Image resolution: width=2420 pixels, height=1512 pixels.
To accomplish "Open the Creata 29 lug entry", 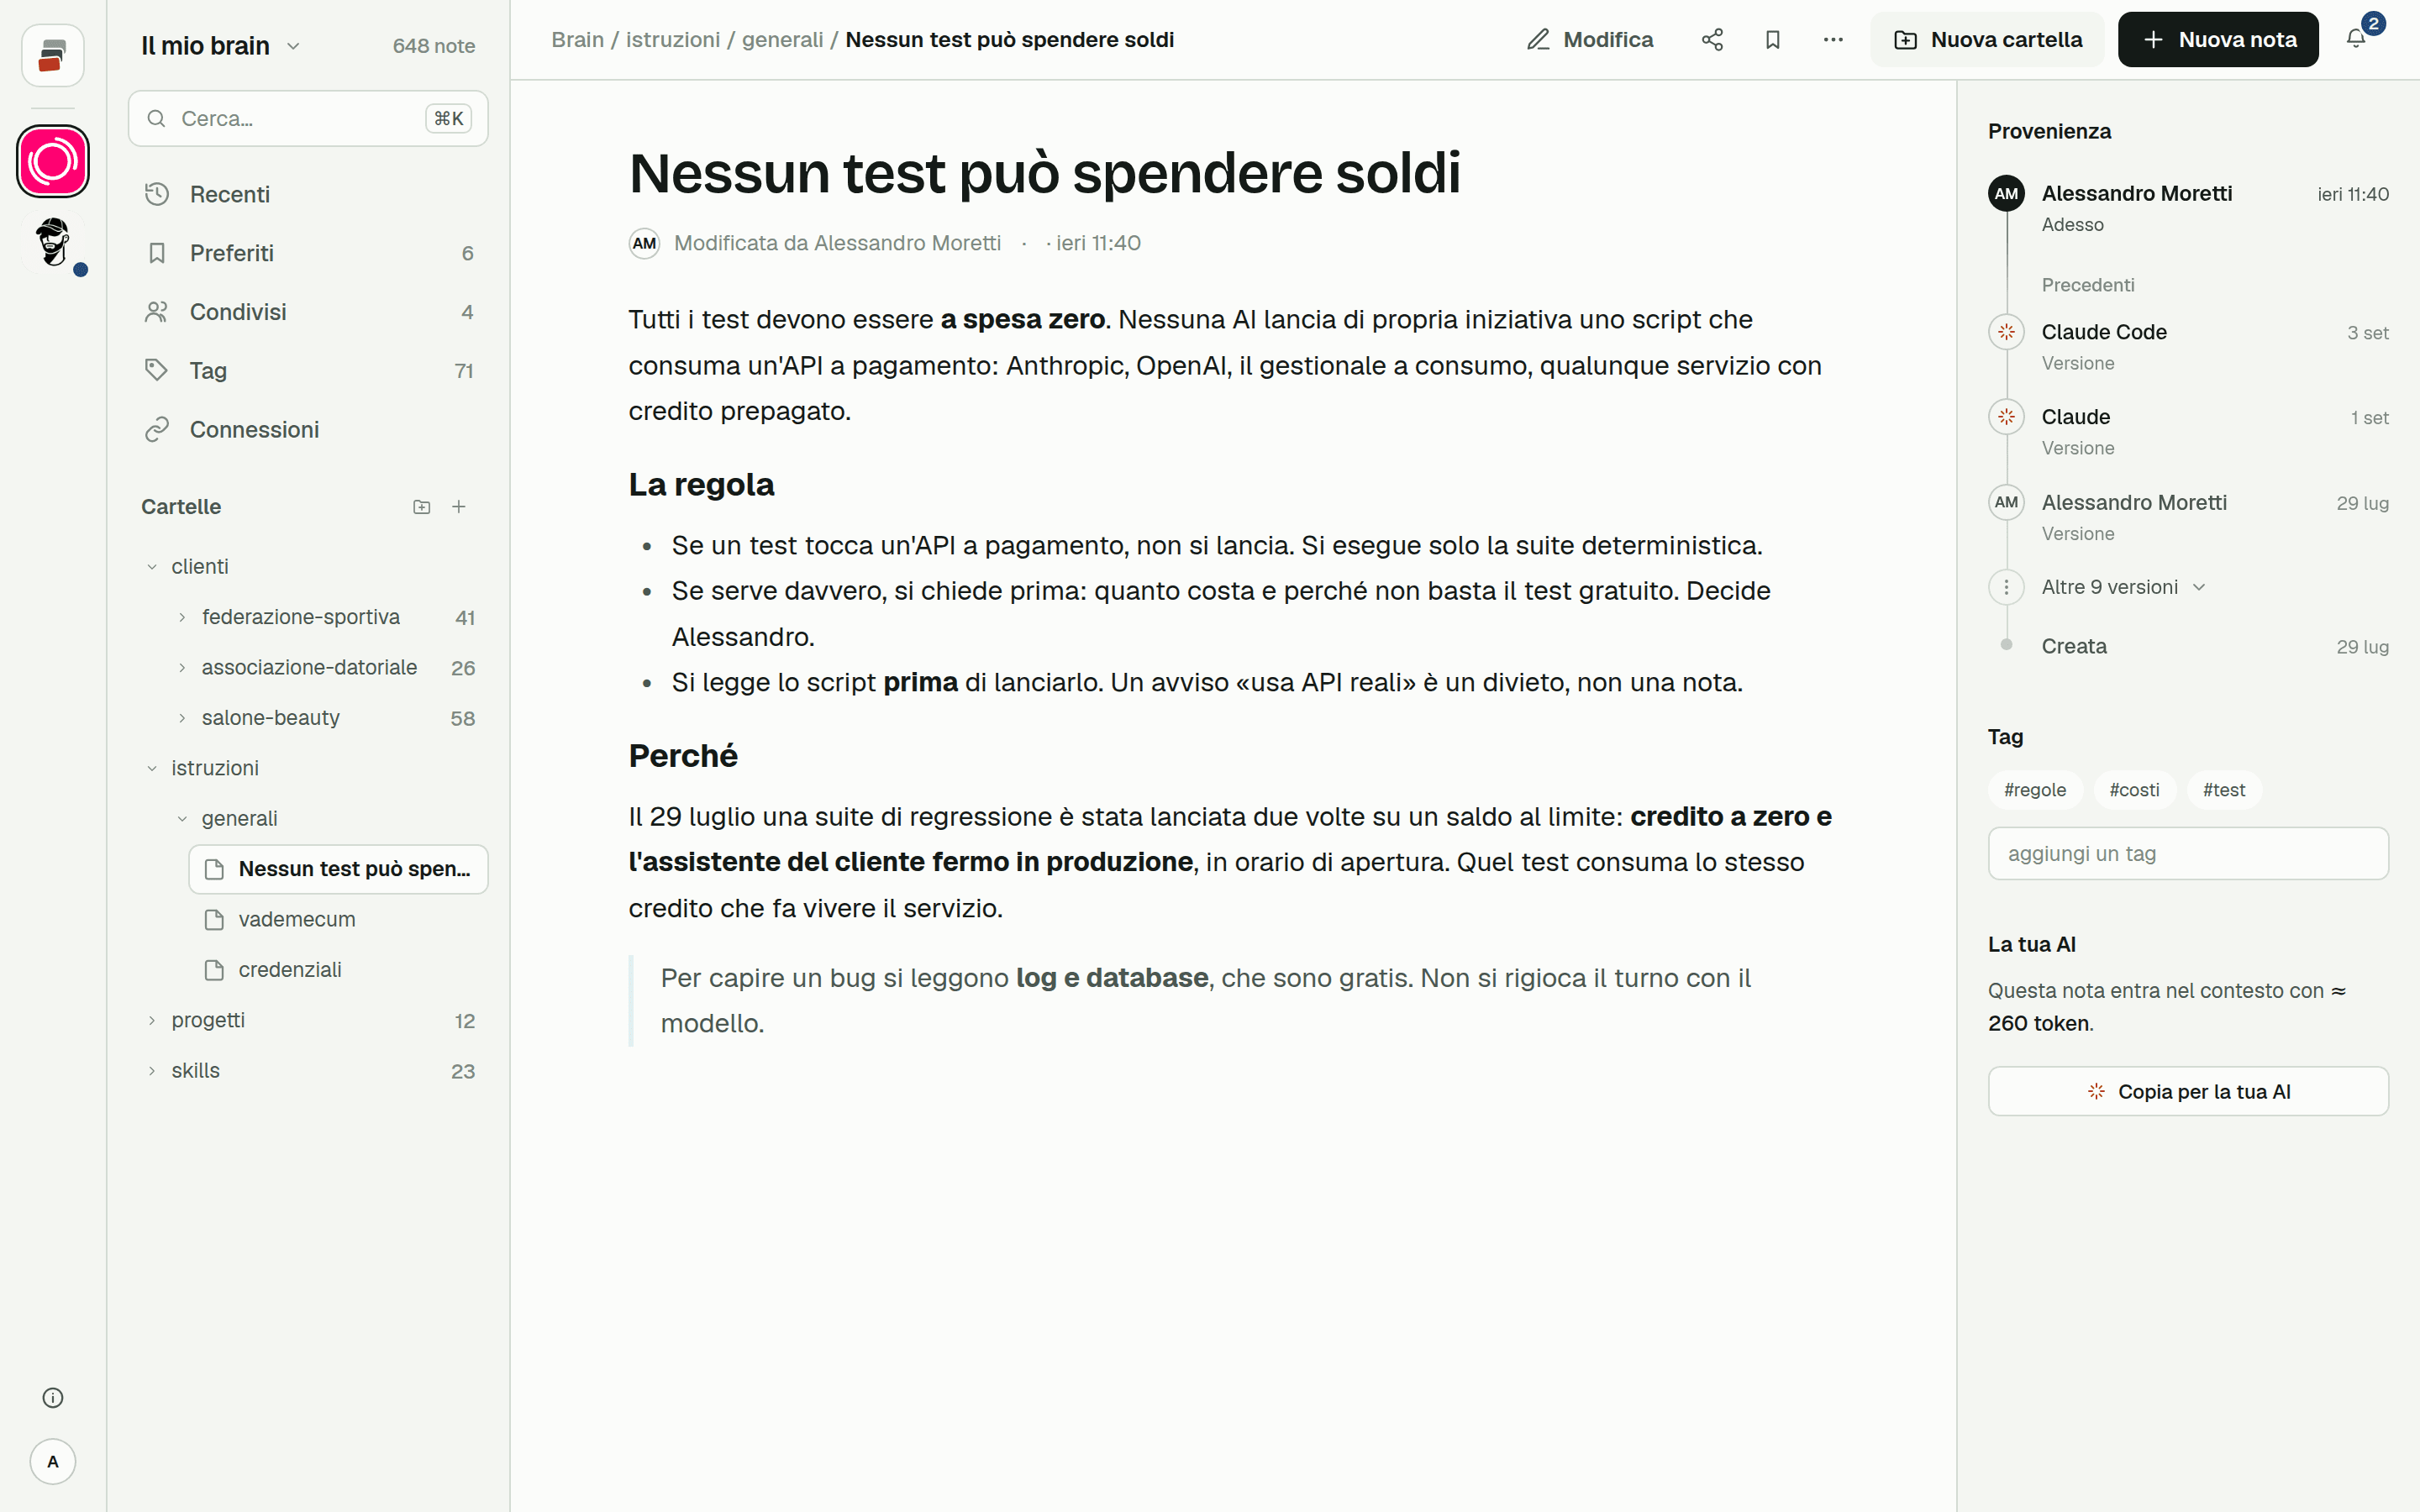I will pyautogui.click(x=2188, y=646).
